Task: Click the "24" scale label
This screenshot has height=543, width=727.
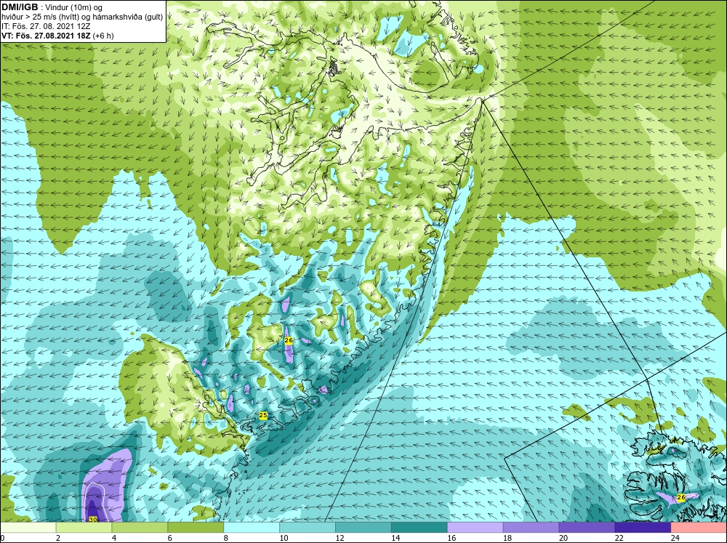Action: tap(675, 538)
